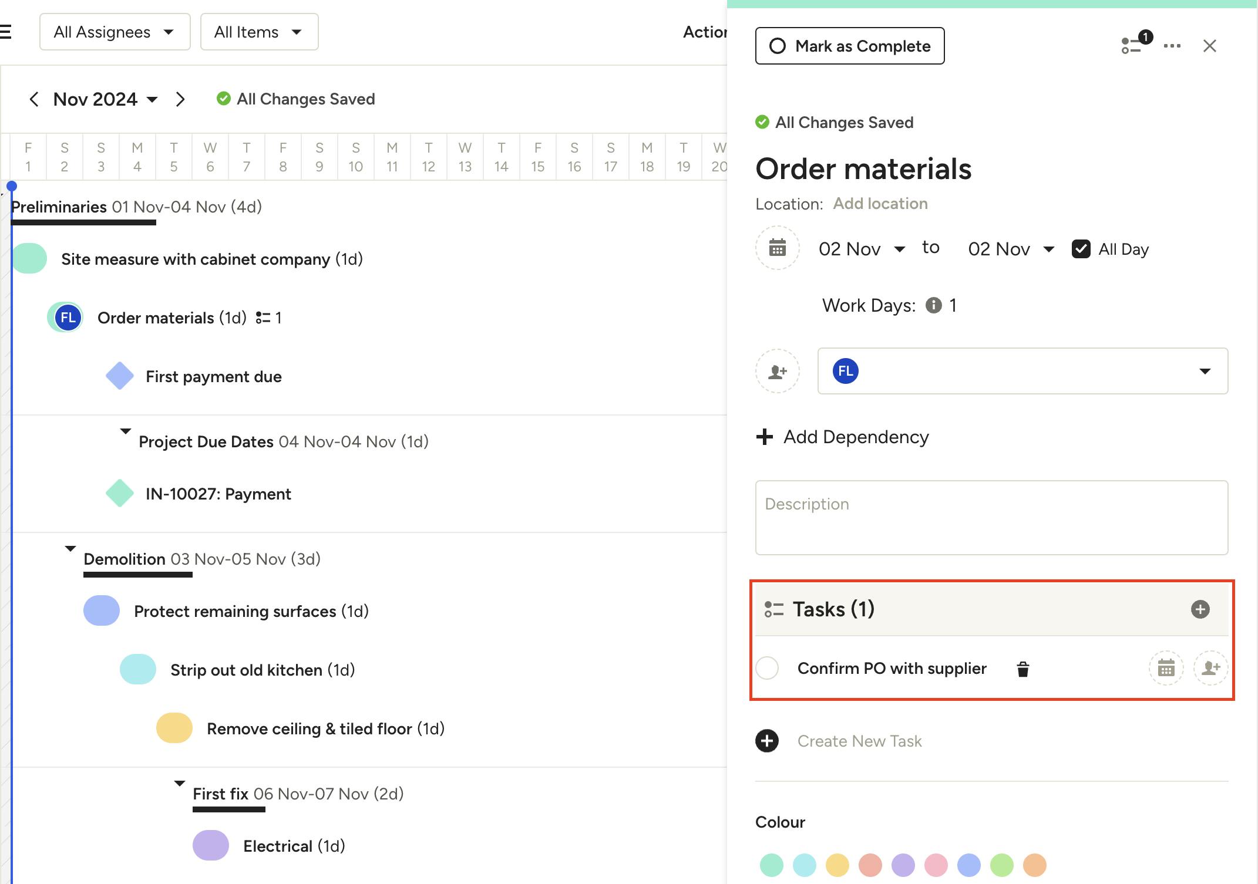The height and width of the screenshot is (884, 1258).
Task: Collapse the Demolition group
Action: point(70,549)
